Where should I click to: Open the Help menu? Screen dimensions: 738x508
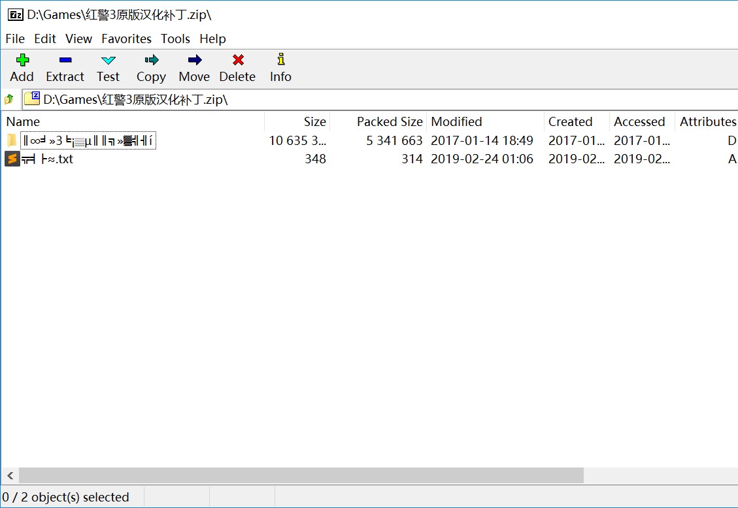click(212, 39)
